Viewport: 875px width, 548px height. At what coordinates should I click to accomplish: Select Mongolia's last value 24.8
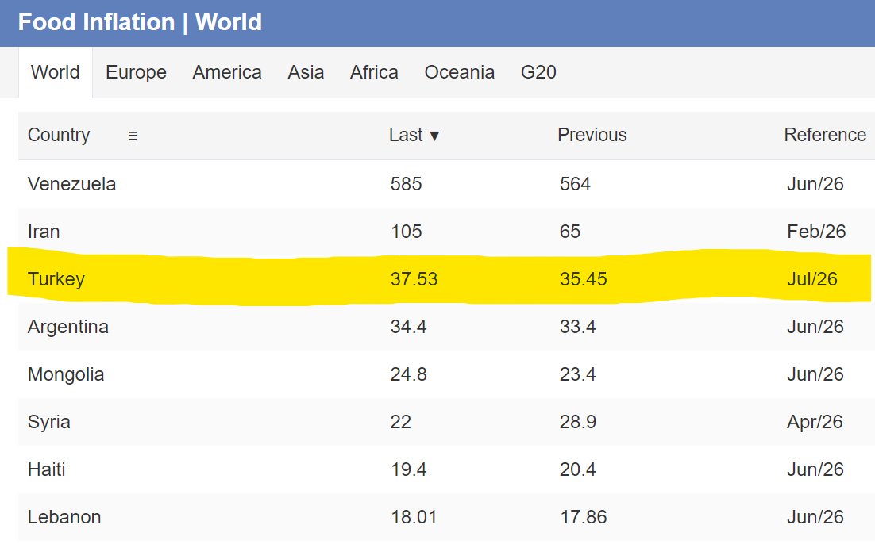point(408,374)
